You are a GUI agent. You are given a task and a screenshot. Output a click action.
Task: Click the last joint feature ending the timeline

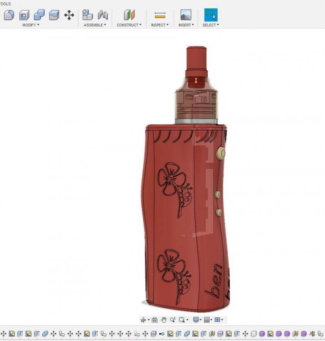(x=320, y=334)
